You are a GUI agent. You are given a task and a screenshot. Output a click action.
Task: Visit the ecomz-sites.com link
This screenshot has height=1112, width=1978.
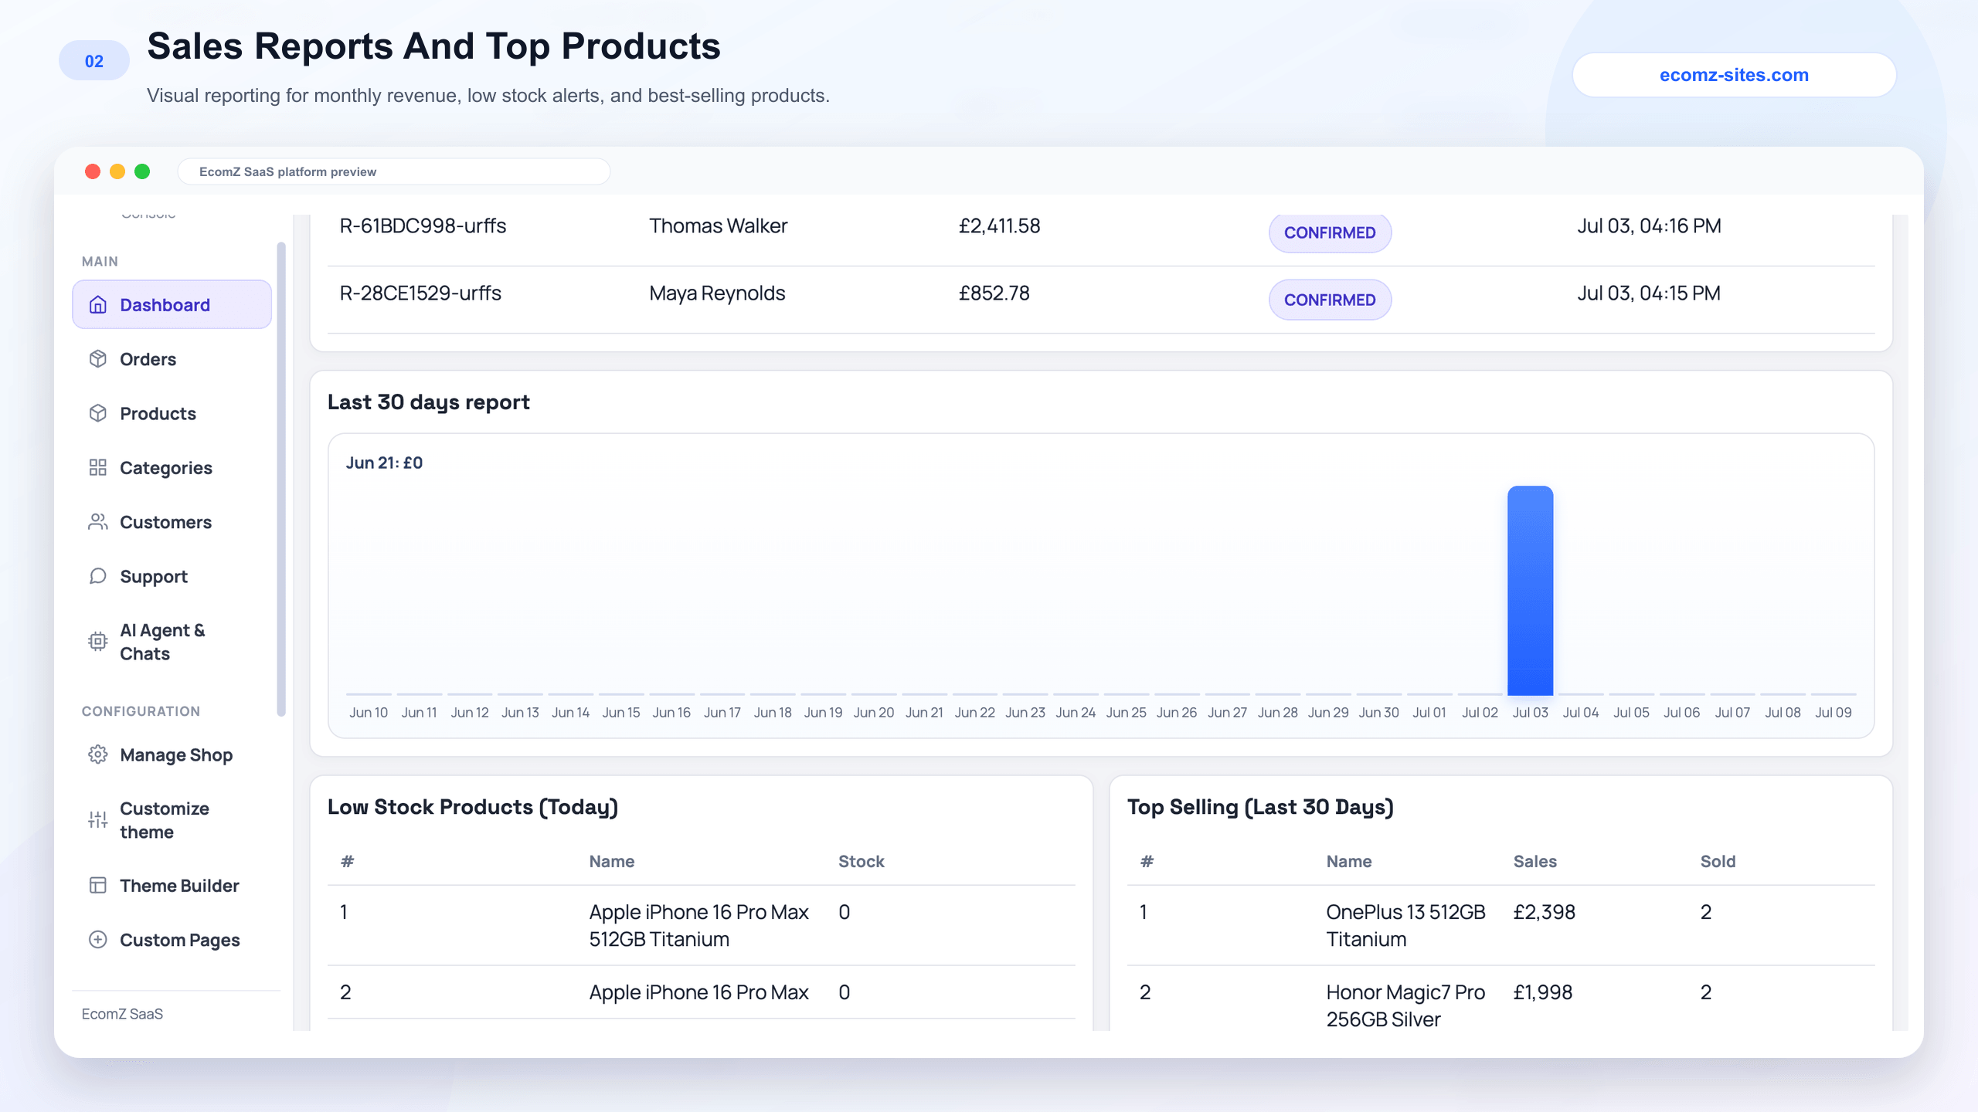[x=1734, y=75]
